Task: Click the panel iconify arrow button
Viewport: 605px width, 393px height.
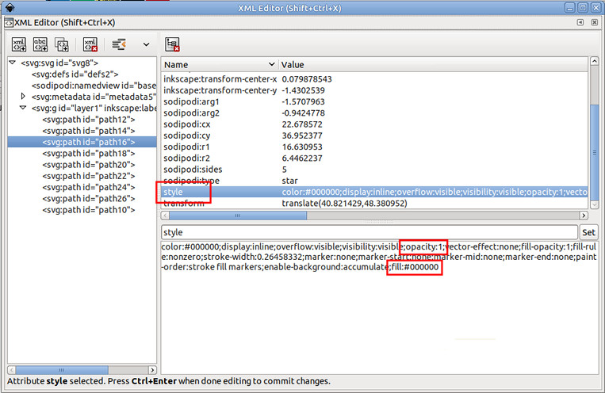Action: point(580,22)
